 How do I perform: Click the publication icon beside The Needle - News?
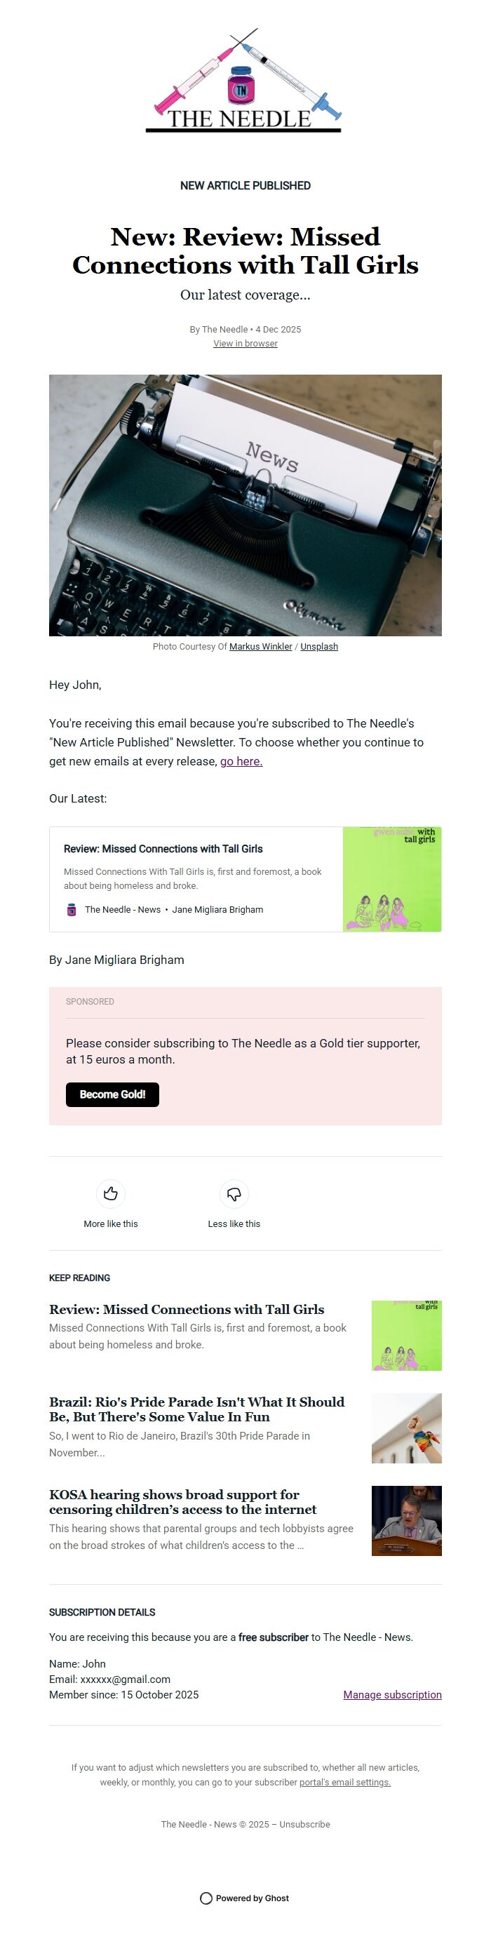(71, 909)
